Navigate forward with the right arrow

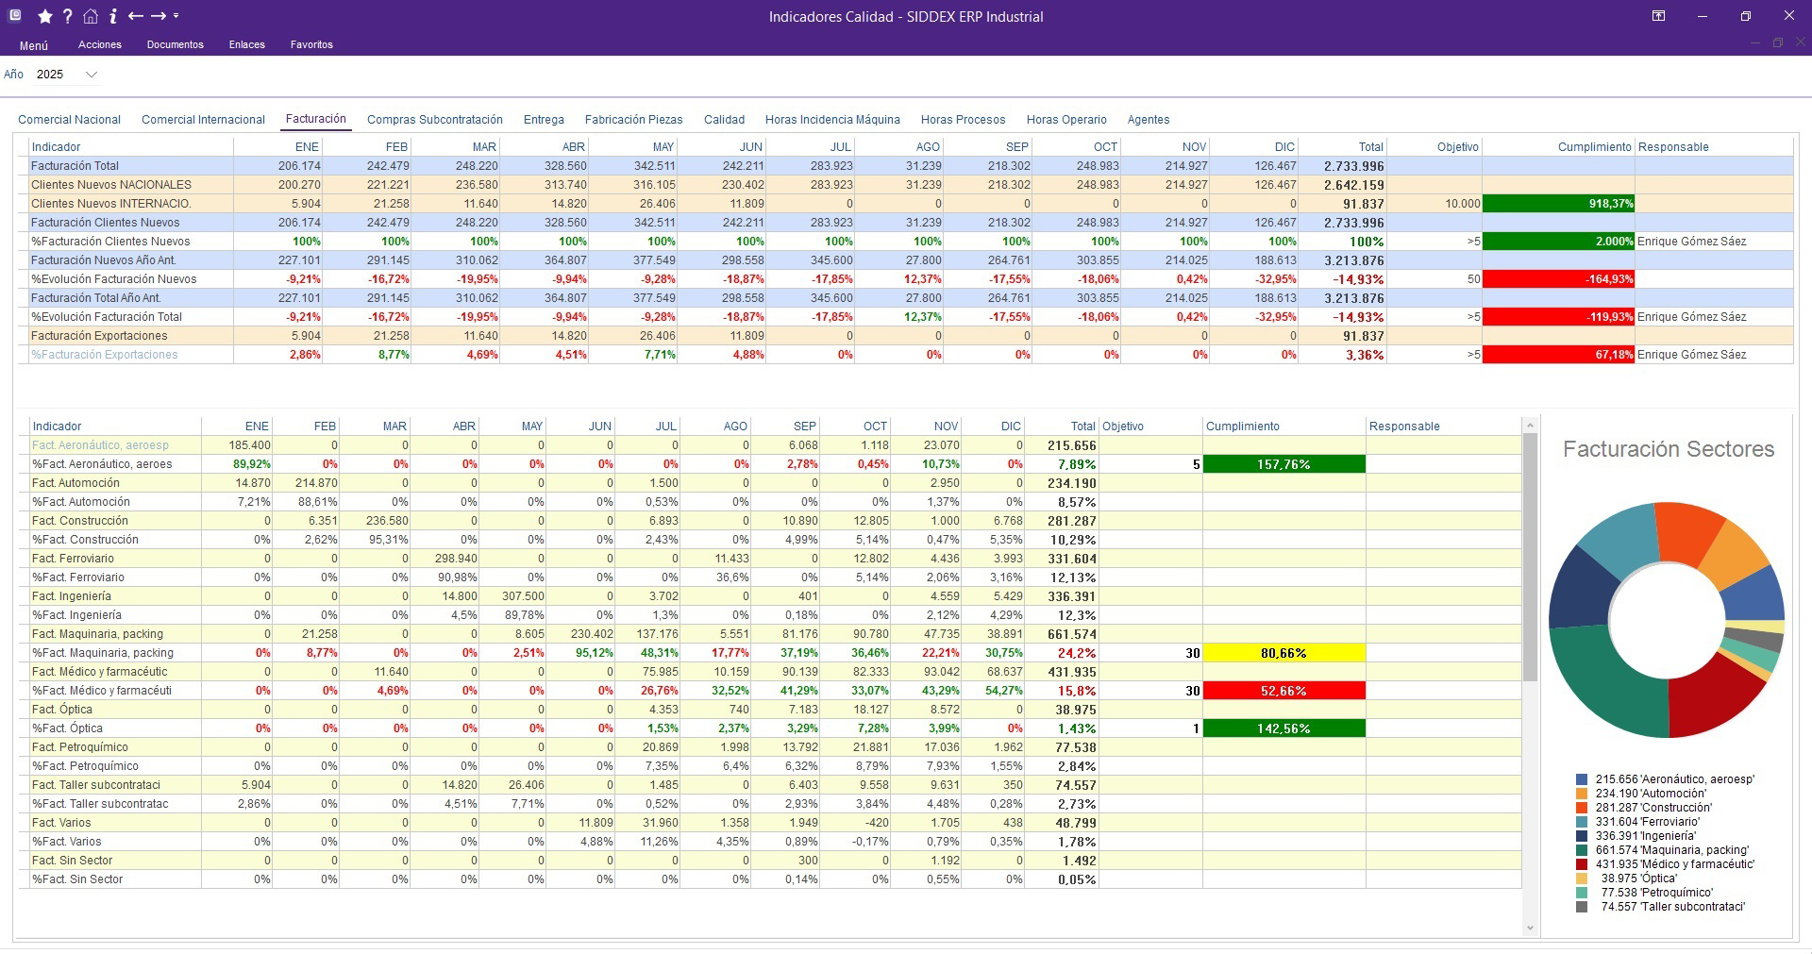(x=158, y=16)
